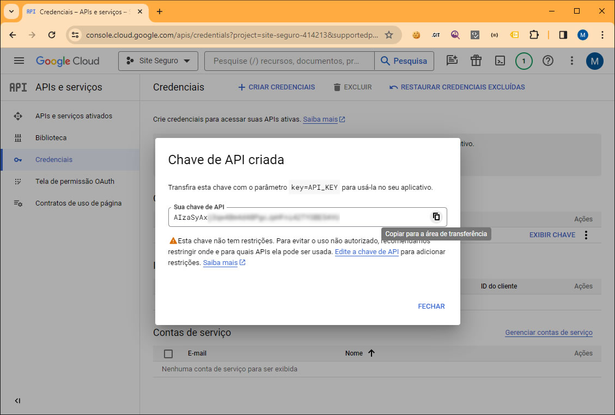Open the free trial gift icon

point(476,61)
